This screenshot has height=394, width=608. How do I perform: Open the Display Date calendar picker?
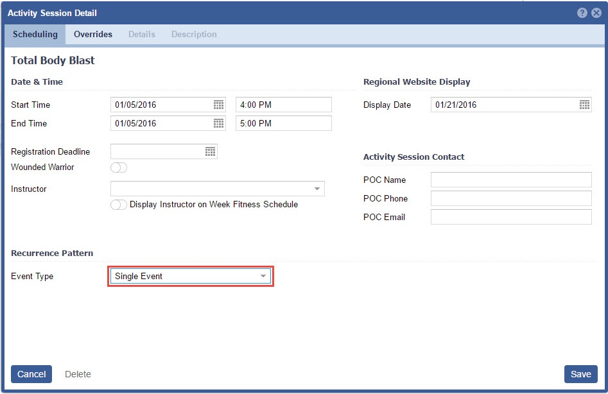584,105
